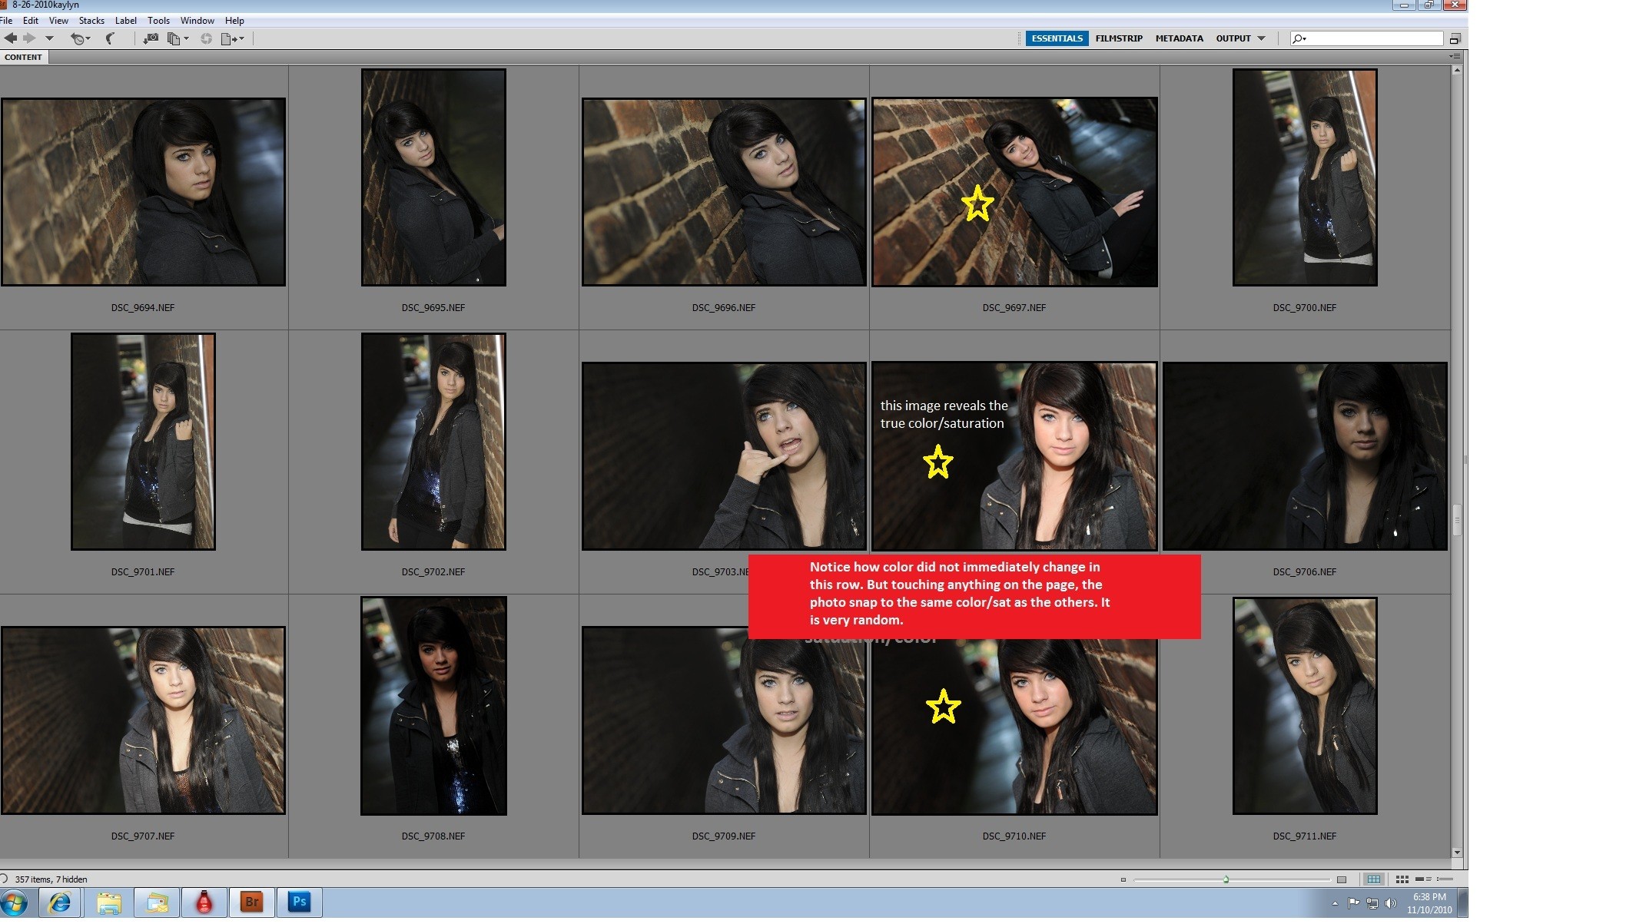Select thumbnail DSC_9701.NEF
This screenshot has height=924, width=1636.
pyautogui.click(x=143, y=442)
